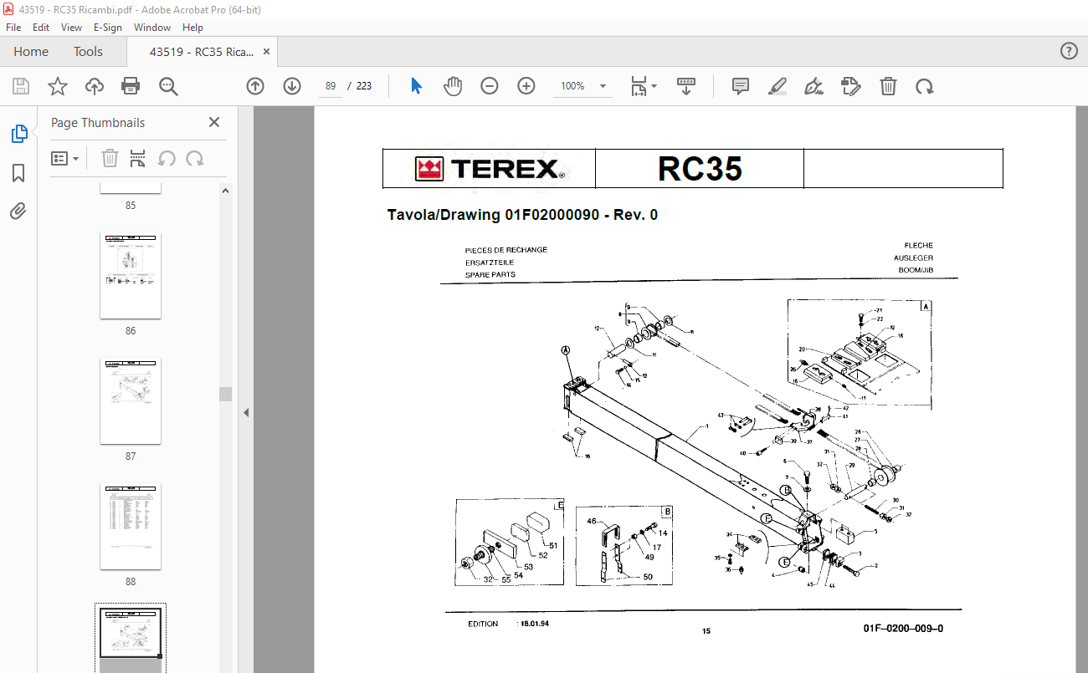The image size is (1088, 673).
Task: Show Page Thumbnails panel icon
Action: [18, 134]
